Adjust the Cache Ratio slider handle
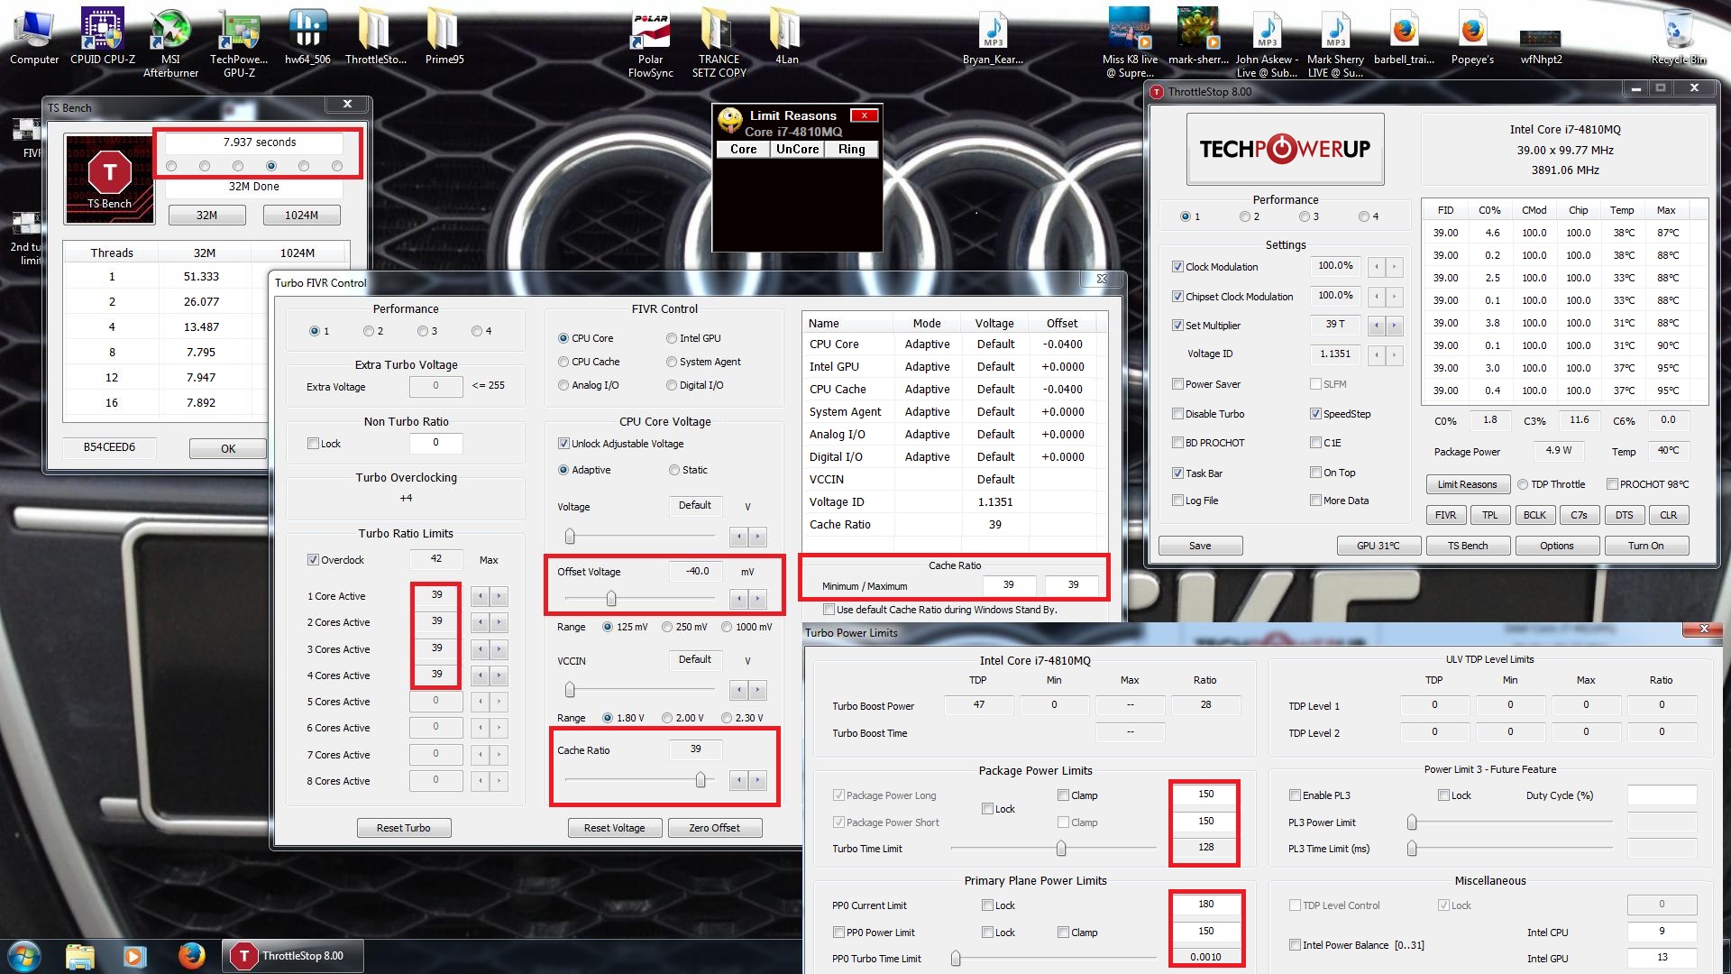The image size is (1731, 974). (x=701, y=780)
